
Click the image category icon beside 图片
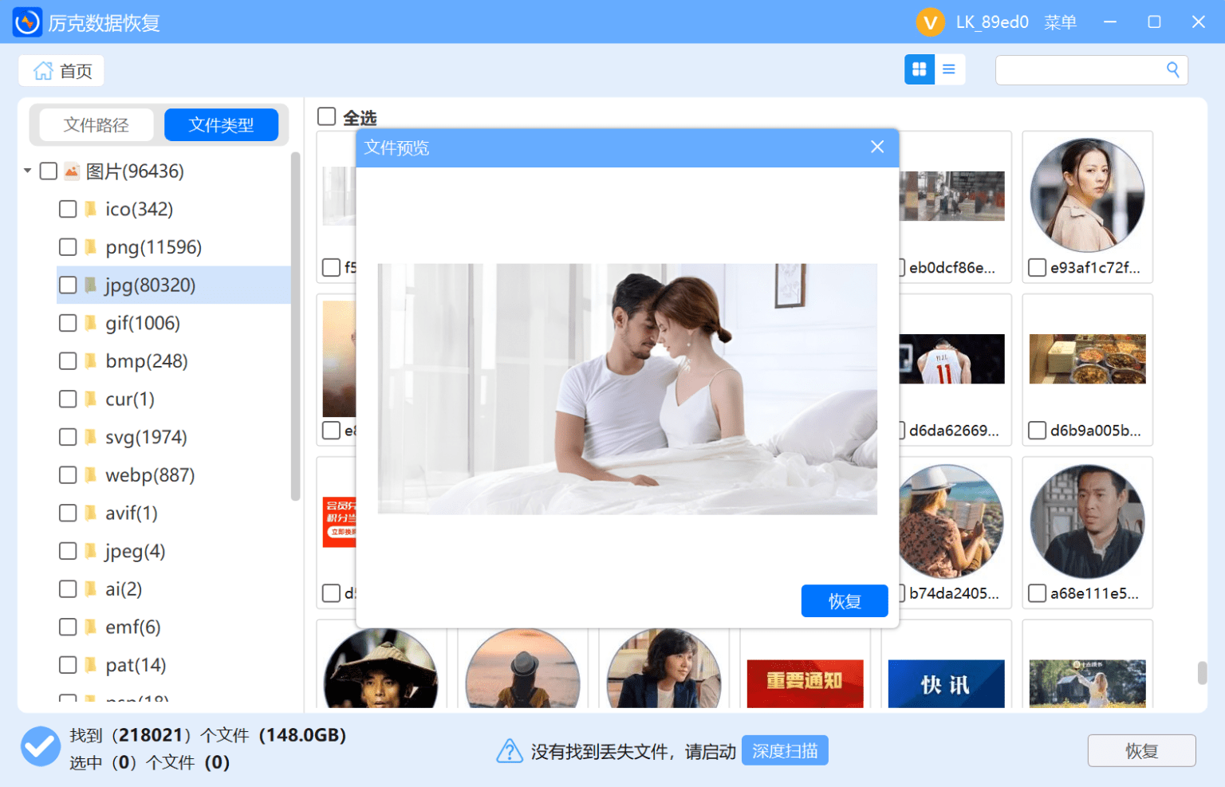[x=71, y=171]
